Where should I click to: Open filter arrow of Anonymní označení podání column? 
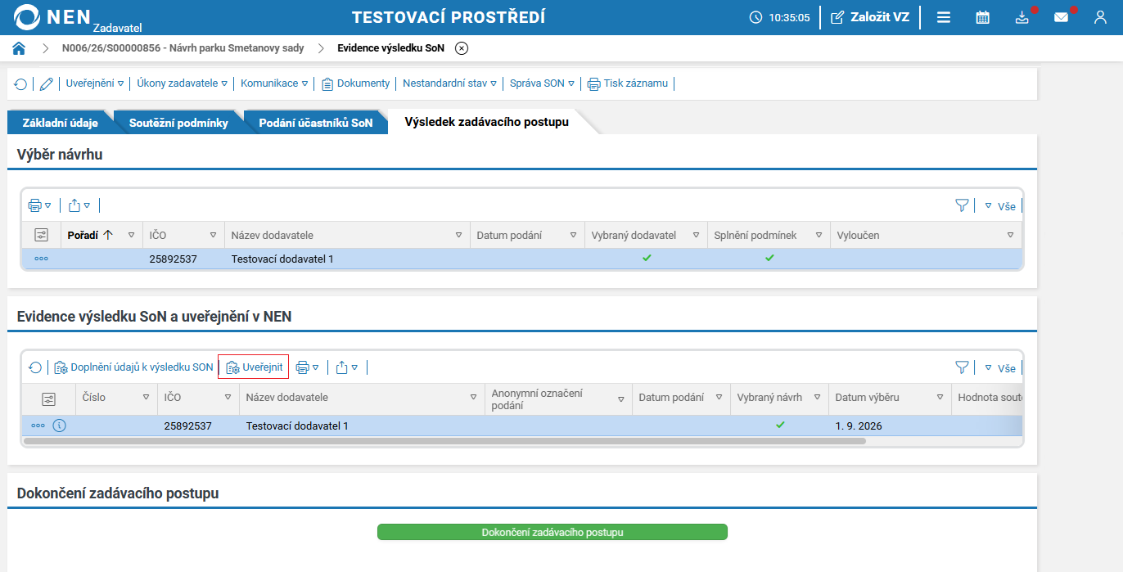[620, 398]
